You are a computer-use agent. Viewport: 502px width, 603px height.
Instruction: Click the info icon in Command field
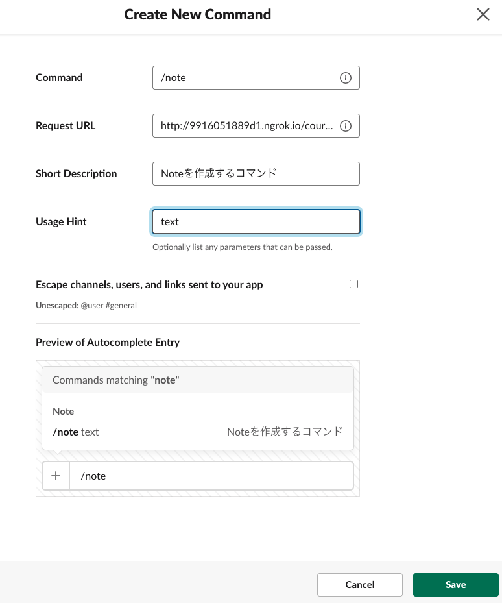tap(345, 78)
